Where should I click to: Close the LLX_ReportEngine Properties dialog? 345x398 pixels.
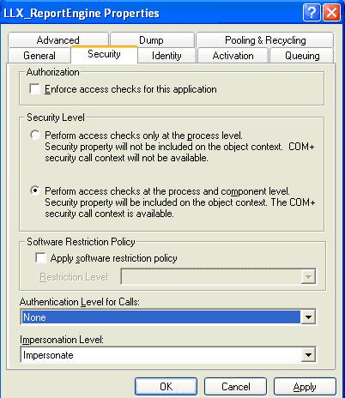click(331, 13)
